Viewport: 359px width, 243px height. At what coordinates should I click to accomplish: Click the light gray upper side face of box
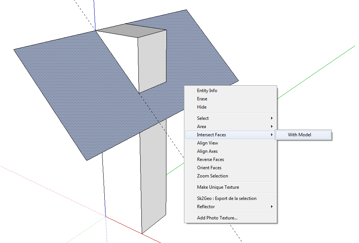coord(153,61)
